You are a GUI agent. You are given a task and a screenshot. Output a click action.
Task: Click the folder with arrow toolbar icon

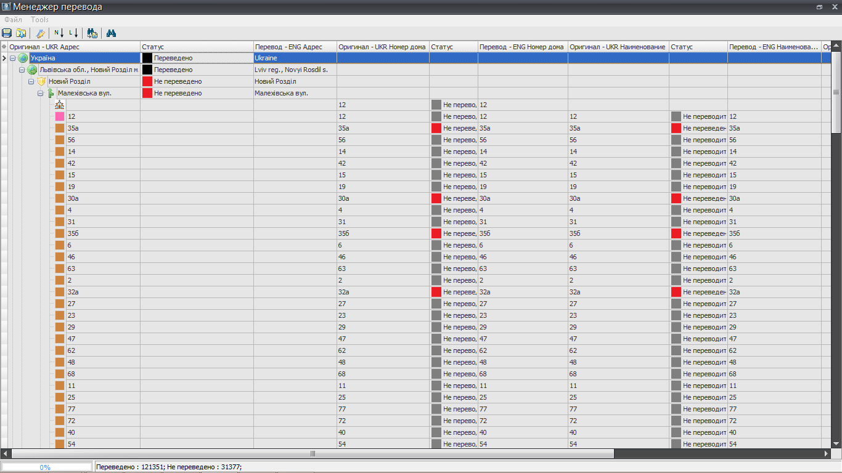(21, 33)
